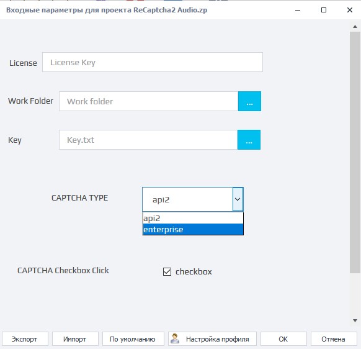The width and height of the screenshot is (361, 349).
Task: Choose enterprise option in dropdown list
Action: (x=193, y=229)
